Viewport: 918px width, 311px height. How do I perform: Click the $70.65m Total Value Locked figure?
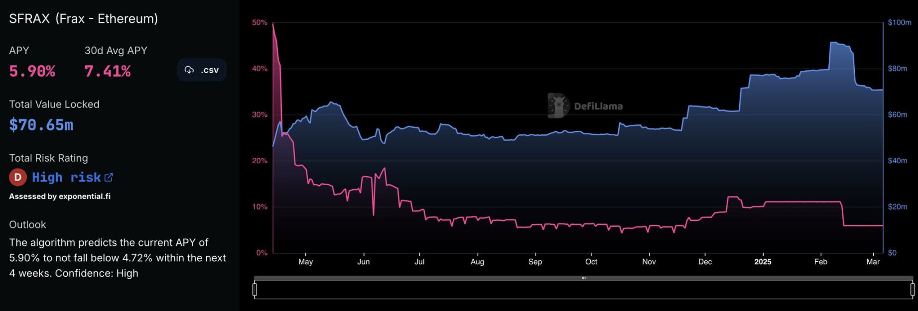pyautogui.click(x=41, y=125)
